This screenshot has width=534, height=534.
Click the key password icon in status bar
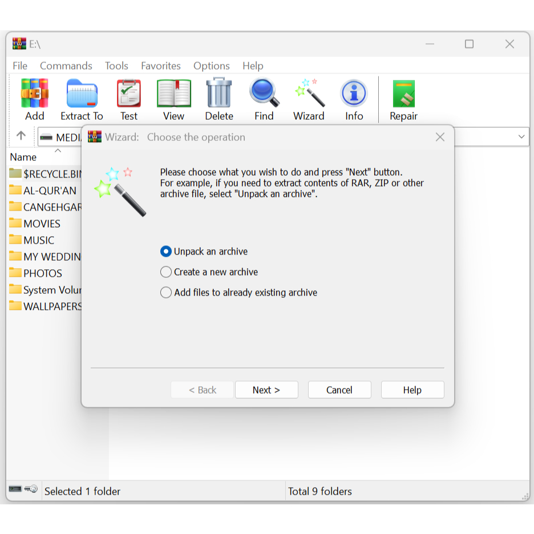[x=31, y=489]
